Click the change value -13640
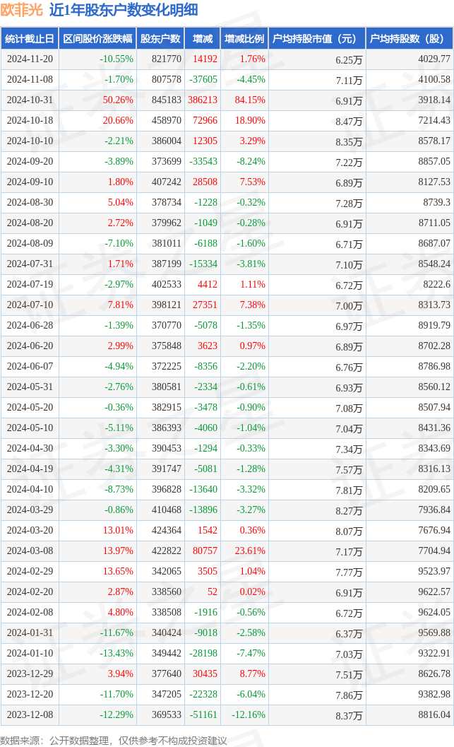This screenshot has height=747, width=454. [x=203, y=489]
